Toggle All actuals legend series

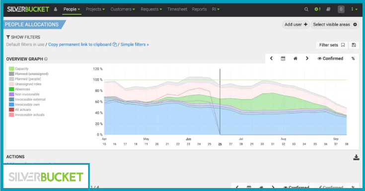pos(20,110)
